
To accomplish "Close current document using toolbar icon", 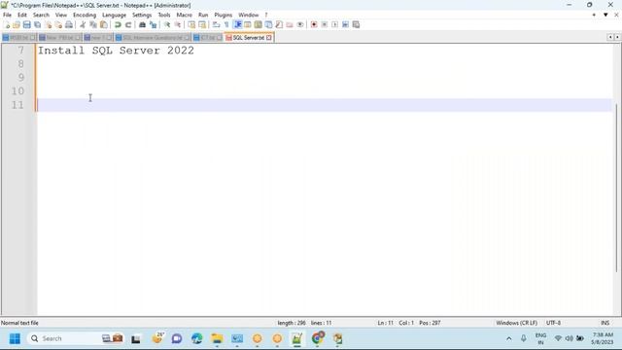I will click(x=48, y=24).
